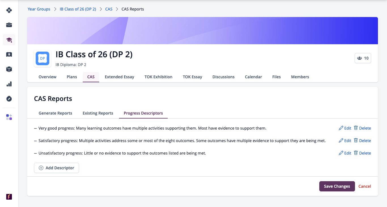The image size is (387, 207).
Task: Open the briefcase icon in sidebar
Action: [9, 25]
